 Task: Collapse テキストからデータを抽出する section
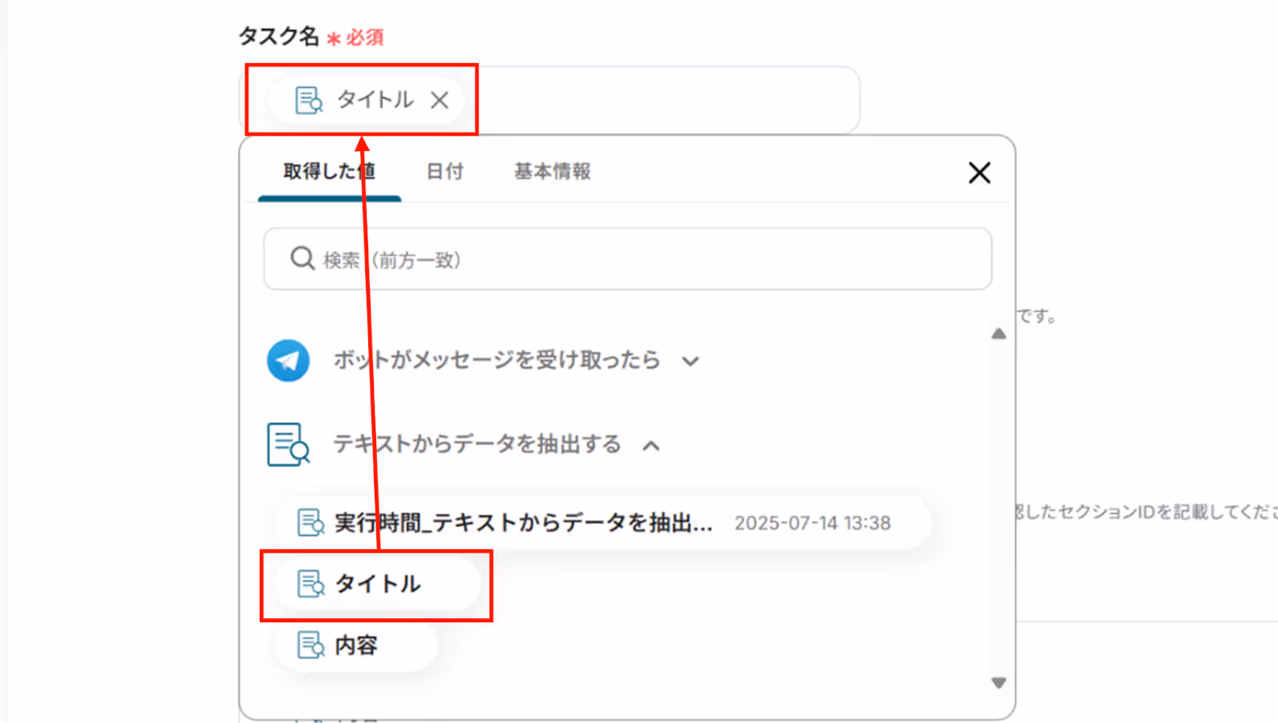(652, 446)
